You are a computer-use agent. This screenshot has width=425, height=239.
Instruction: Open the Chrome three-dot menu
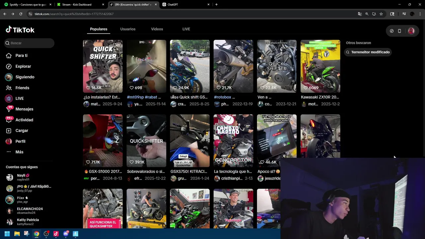(420, 14)
